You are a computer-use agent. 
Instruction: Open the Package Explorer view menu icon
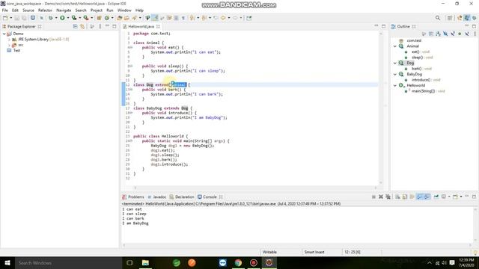pyautogui.click(x=100, y=27)
